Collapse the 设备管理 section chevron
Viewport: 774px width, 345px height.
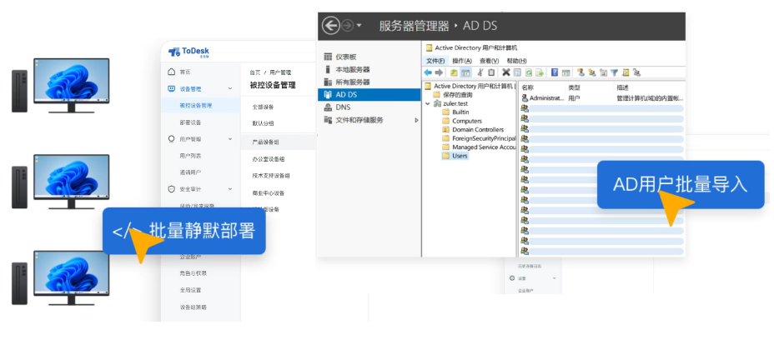tap(229, 89)
